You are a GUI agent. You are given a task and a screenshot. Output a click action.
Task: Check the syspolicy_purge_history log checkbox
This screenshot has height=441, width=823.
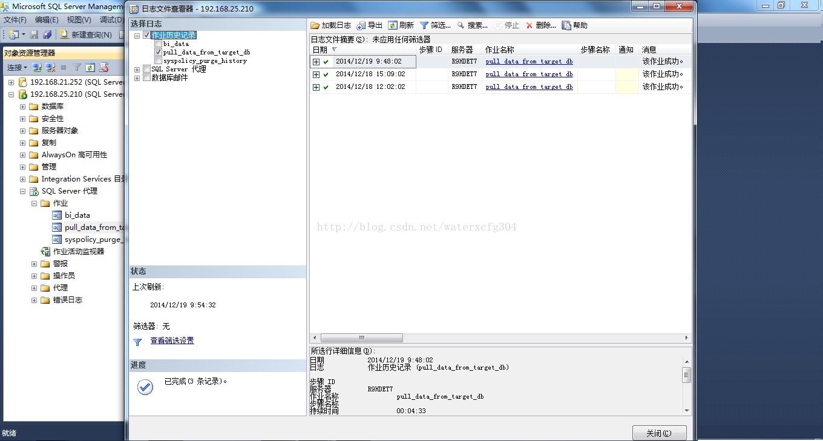point(159,60)
